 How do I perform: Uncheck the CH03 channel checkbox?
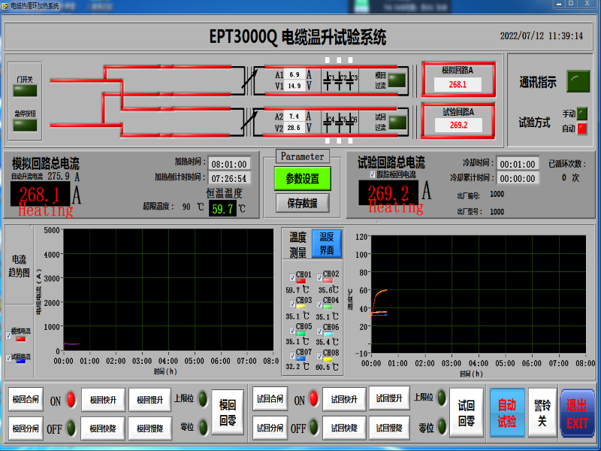pos(292,304)
